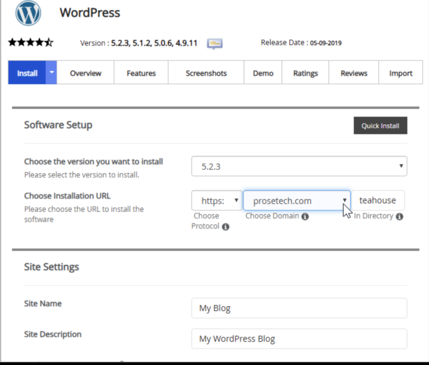Click the Choose Domain info icon
This screenshot has height=365, width=429.
click(x=305, y=216)
